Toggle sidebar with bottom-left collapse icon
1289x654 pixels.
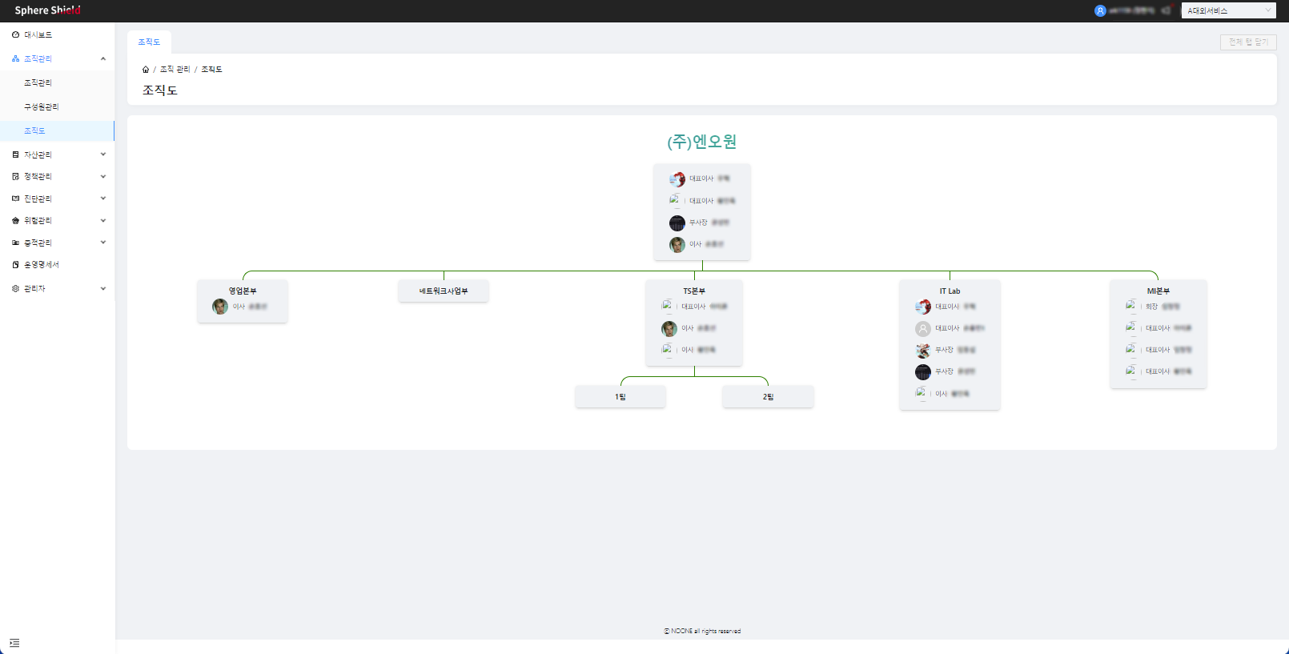point(14,643)
